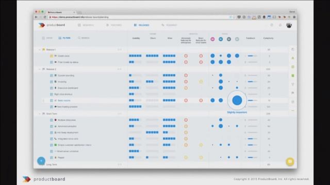Click the browser reload button

coord(45,17)
